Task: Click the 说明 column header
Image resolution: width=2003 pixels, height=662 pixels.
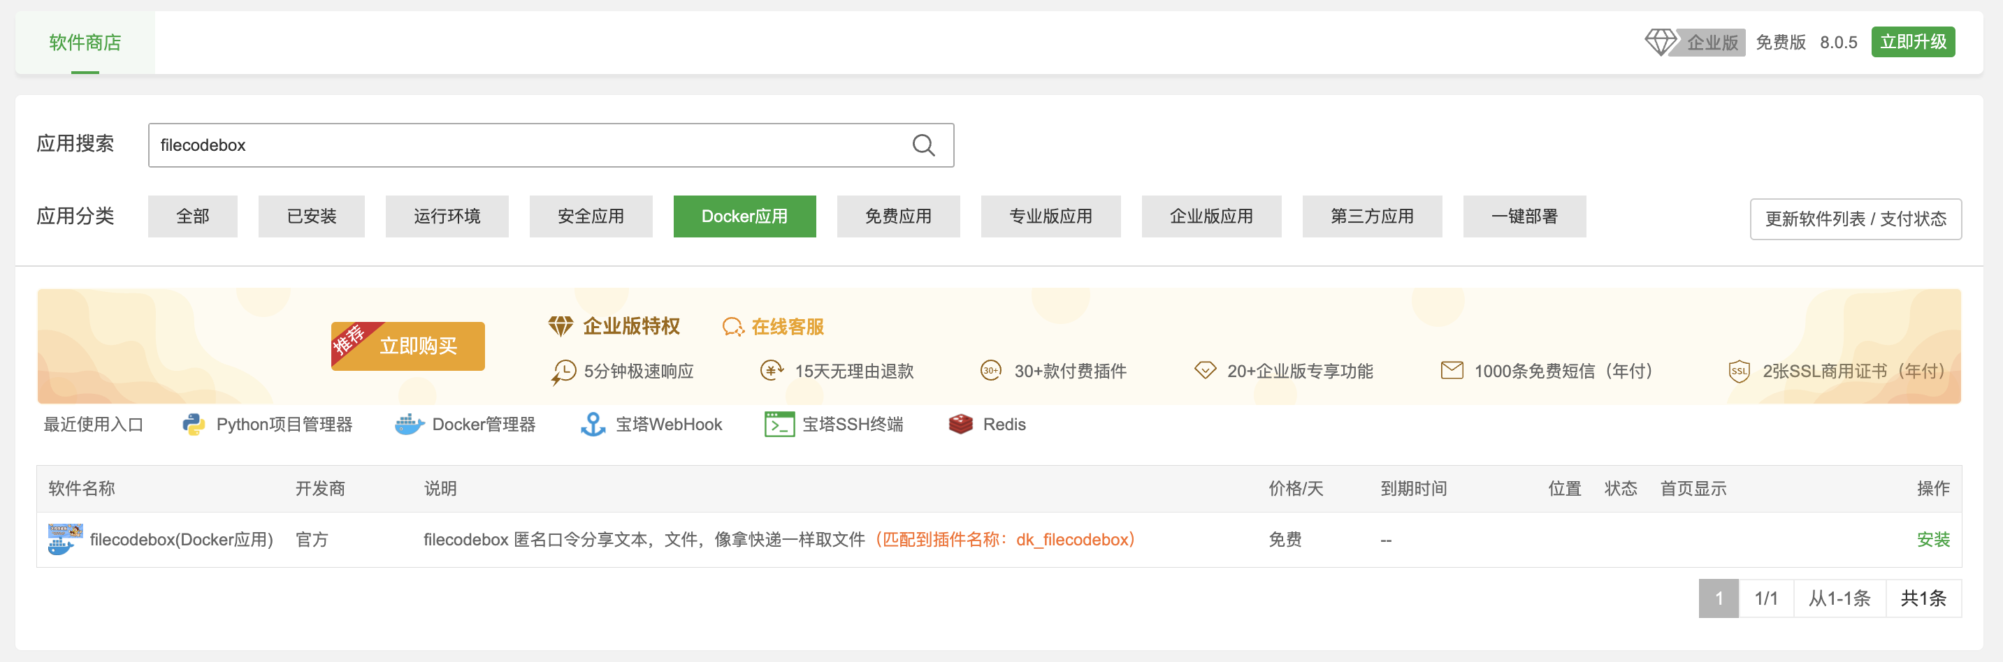Action: 440,489
